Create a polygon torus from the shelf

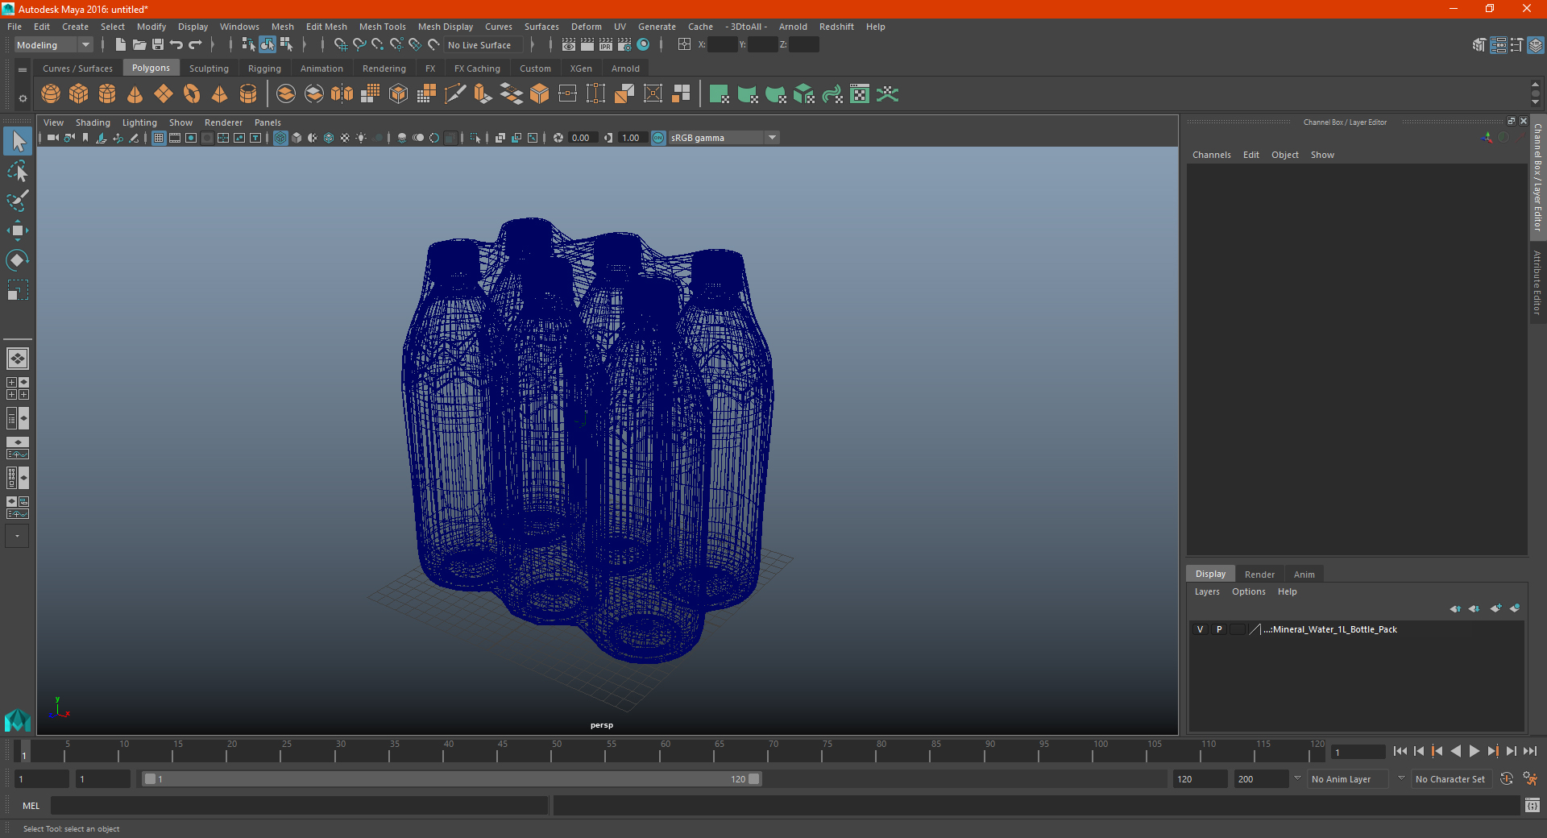pyautogui.click(x=192, y=94)
